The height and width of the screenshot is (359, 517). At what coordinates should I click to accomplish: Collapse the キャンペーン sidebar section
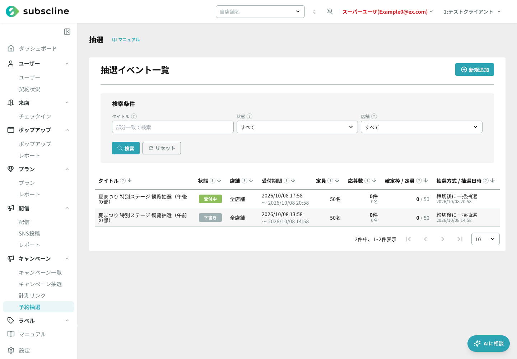[38, 258]
